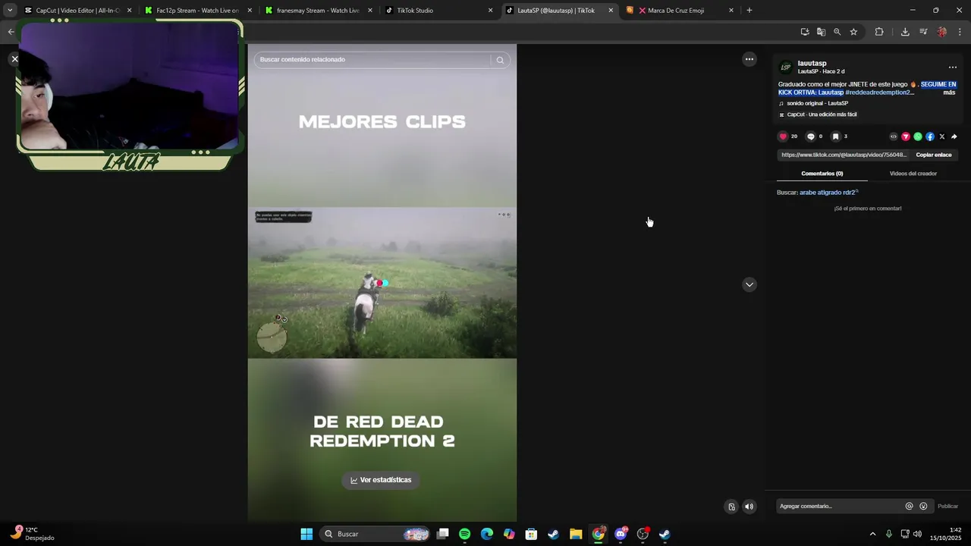Open the emoji picker in comment box

tap(923, 507)
